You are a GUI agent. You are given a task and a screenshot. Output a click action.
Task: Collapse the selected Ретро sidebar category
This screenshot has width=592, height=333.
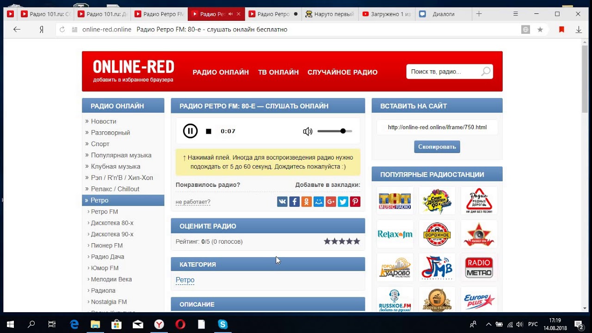click(x=123, y=200)
